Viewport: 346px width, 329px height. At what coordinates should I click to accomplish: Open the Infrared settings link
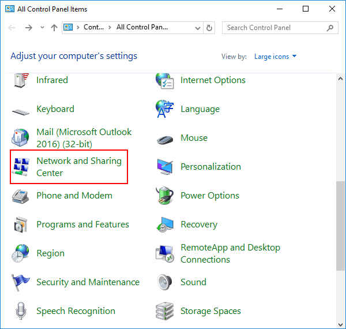tap(52, 80)
